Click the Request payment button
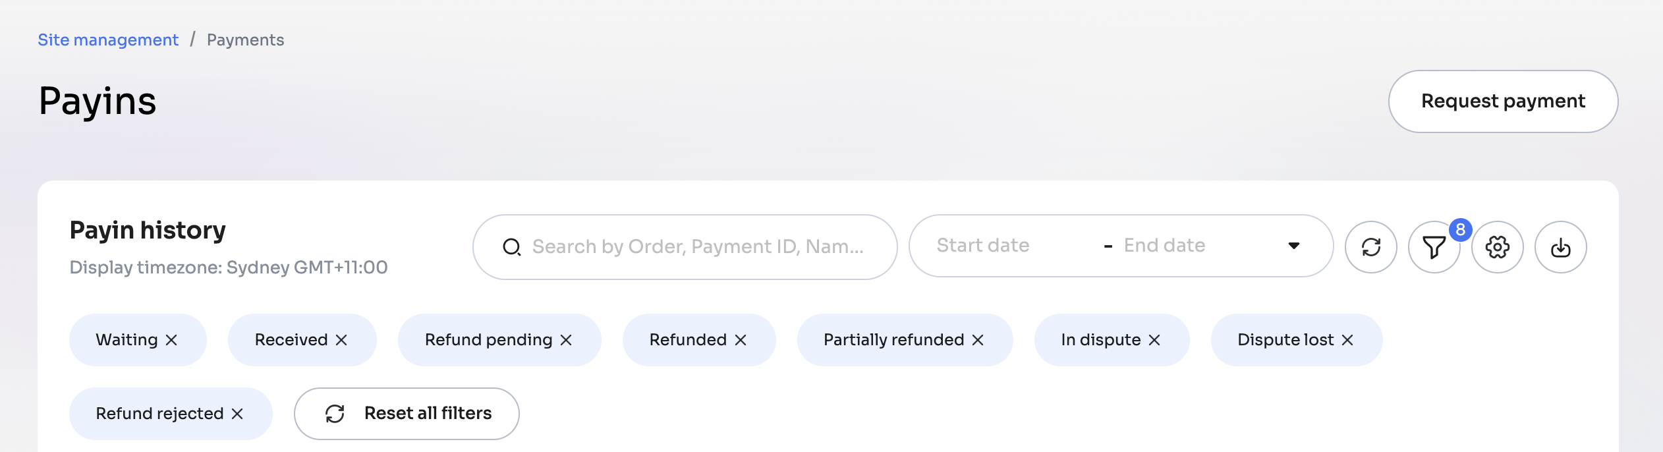The image size is (1663, 452). coord(1503,101)
